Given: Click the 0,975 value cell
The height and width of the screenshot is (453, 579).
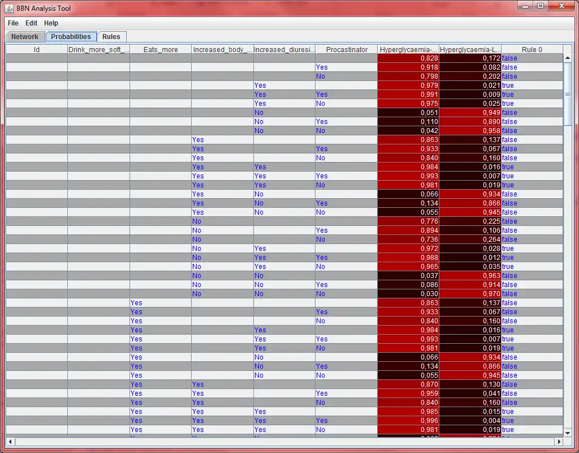Looking at the screenshot, I should pyautogui.click(x=408, y=104).
